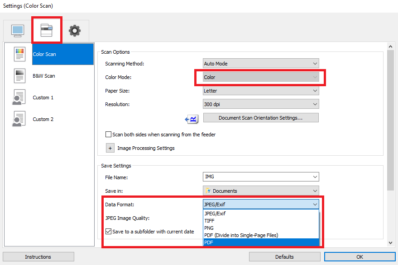Image resolution: width=398 pixels, height=265 pixels.
Task: Select the Color Scan icon in sidebar
Action: pos(20,54)
